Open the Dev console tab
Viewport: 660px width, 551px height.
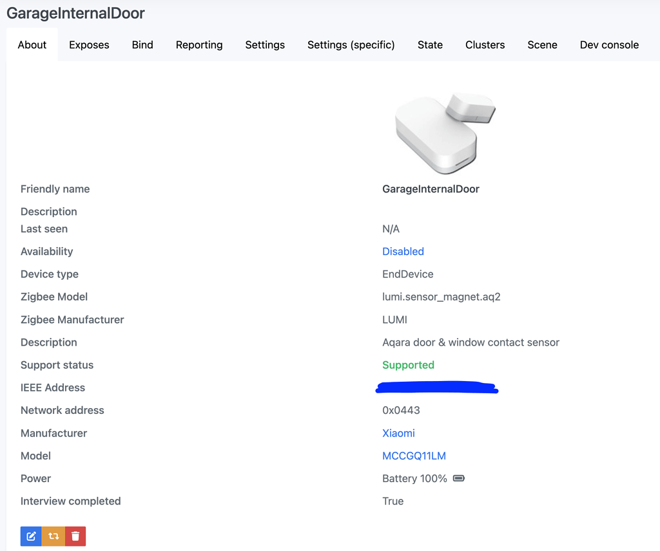point(608,44)
